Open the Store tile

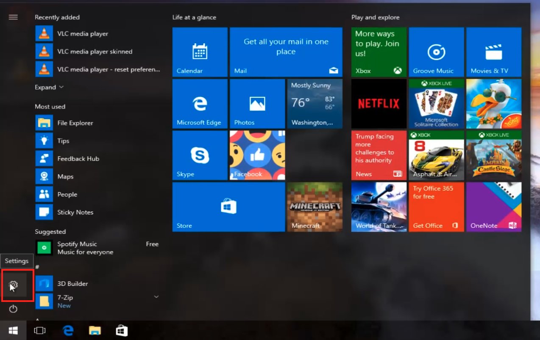pyautogui.click(x=228, y=207)
